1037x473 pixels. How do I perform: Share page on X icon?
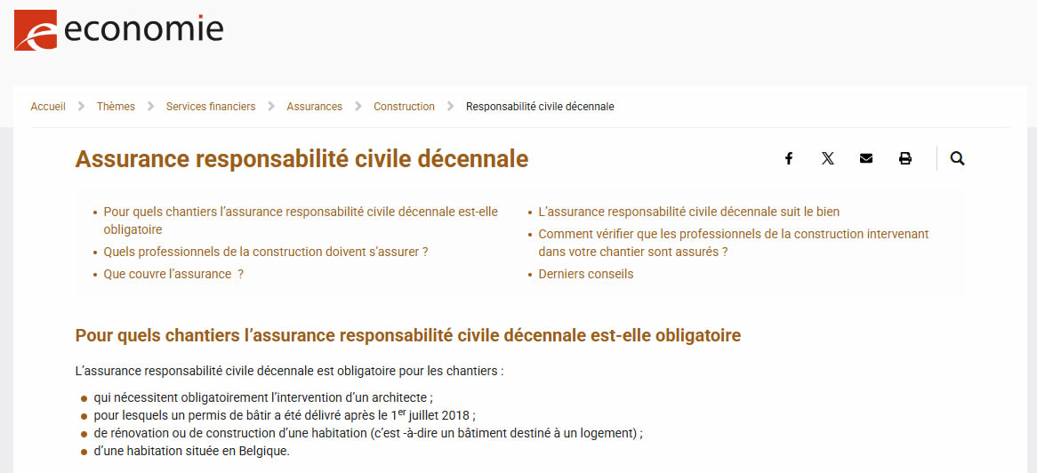828,158
